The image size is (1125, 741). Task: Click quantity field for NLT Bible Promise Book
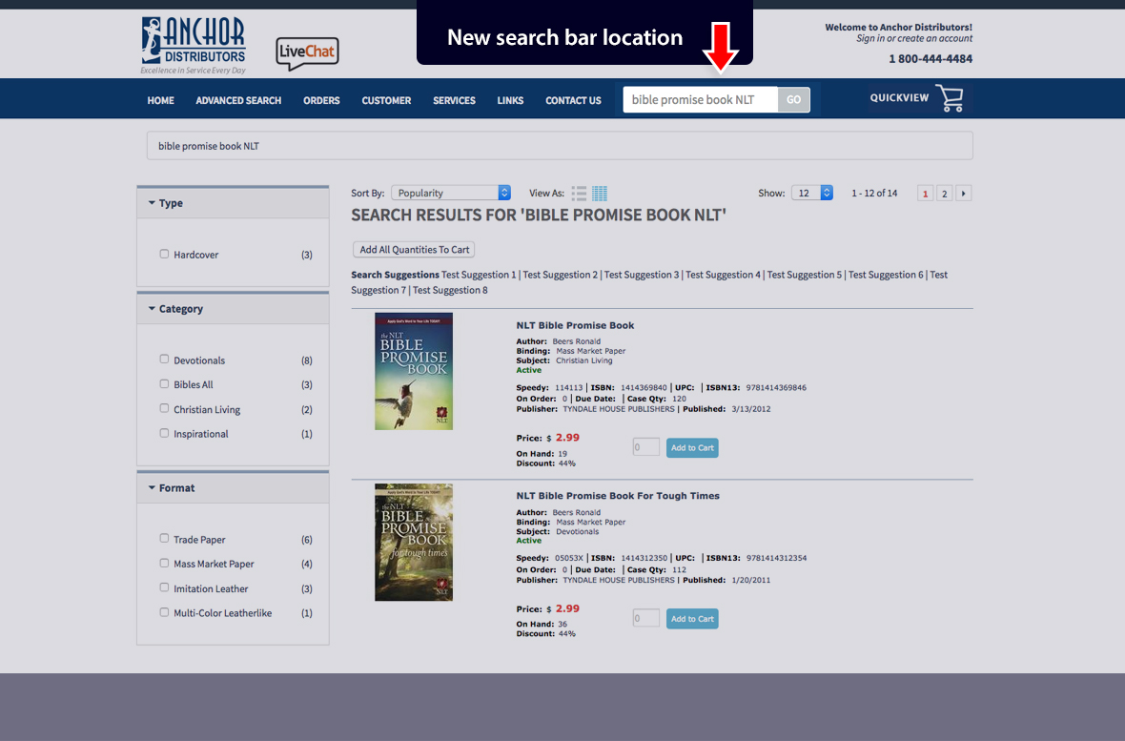click(x=645, y=447)
